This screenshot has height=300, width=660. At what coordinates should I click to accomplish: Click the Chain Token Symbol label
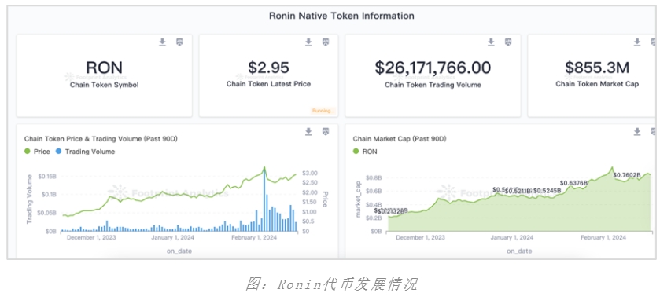pos(104,85)
